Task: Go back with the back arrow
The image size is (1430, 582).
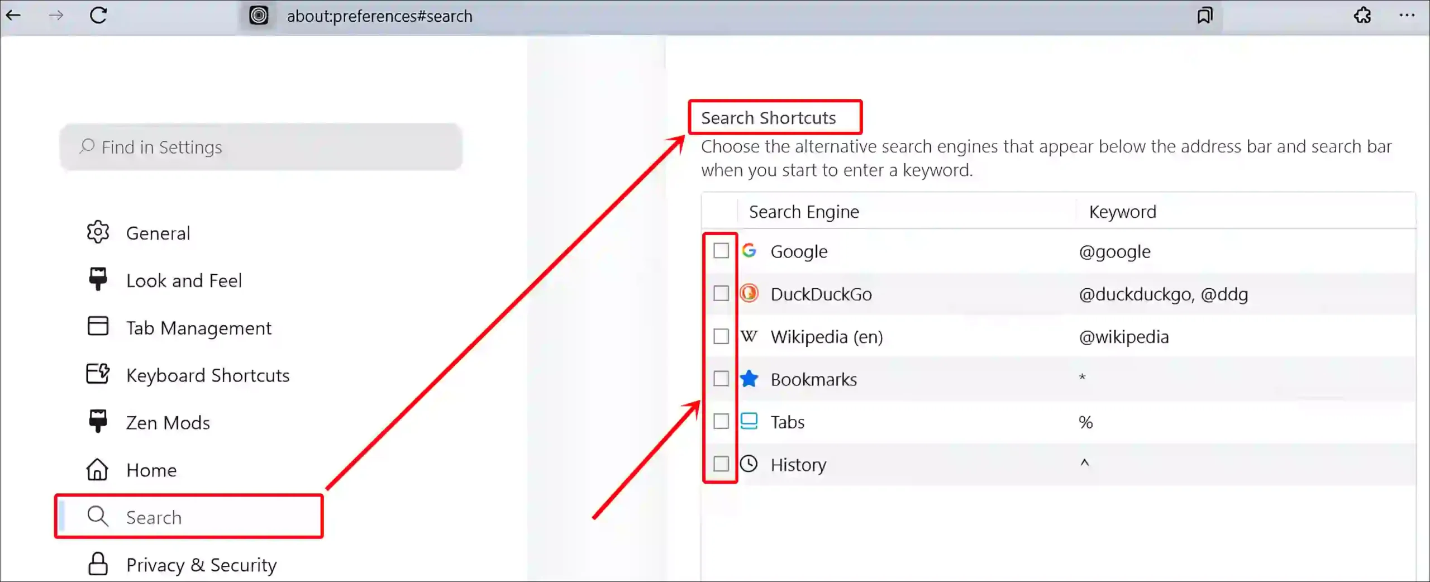Action: (13, 16)
